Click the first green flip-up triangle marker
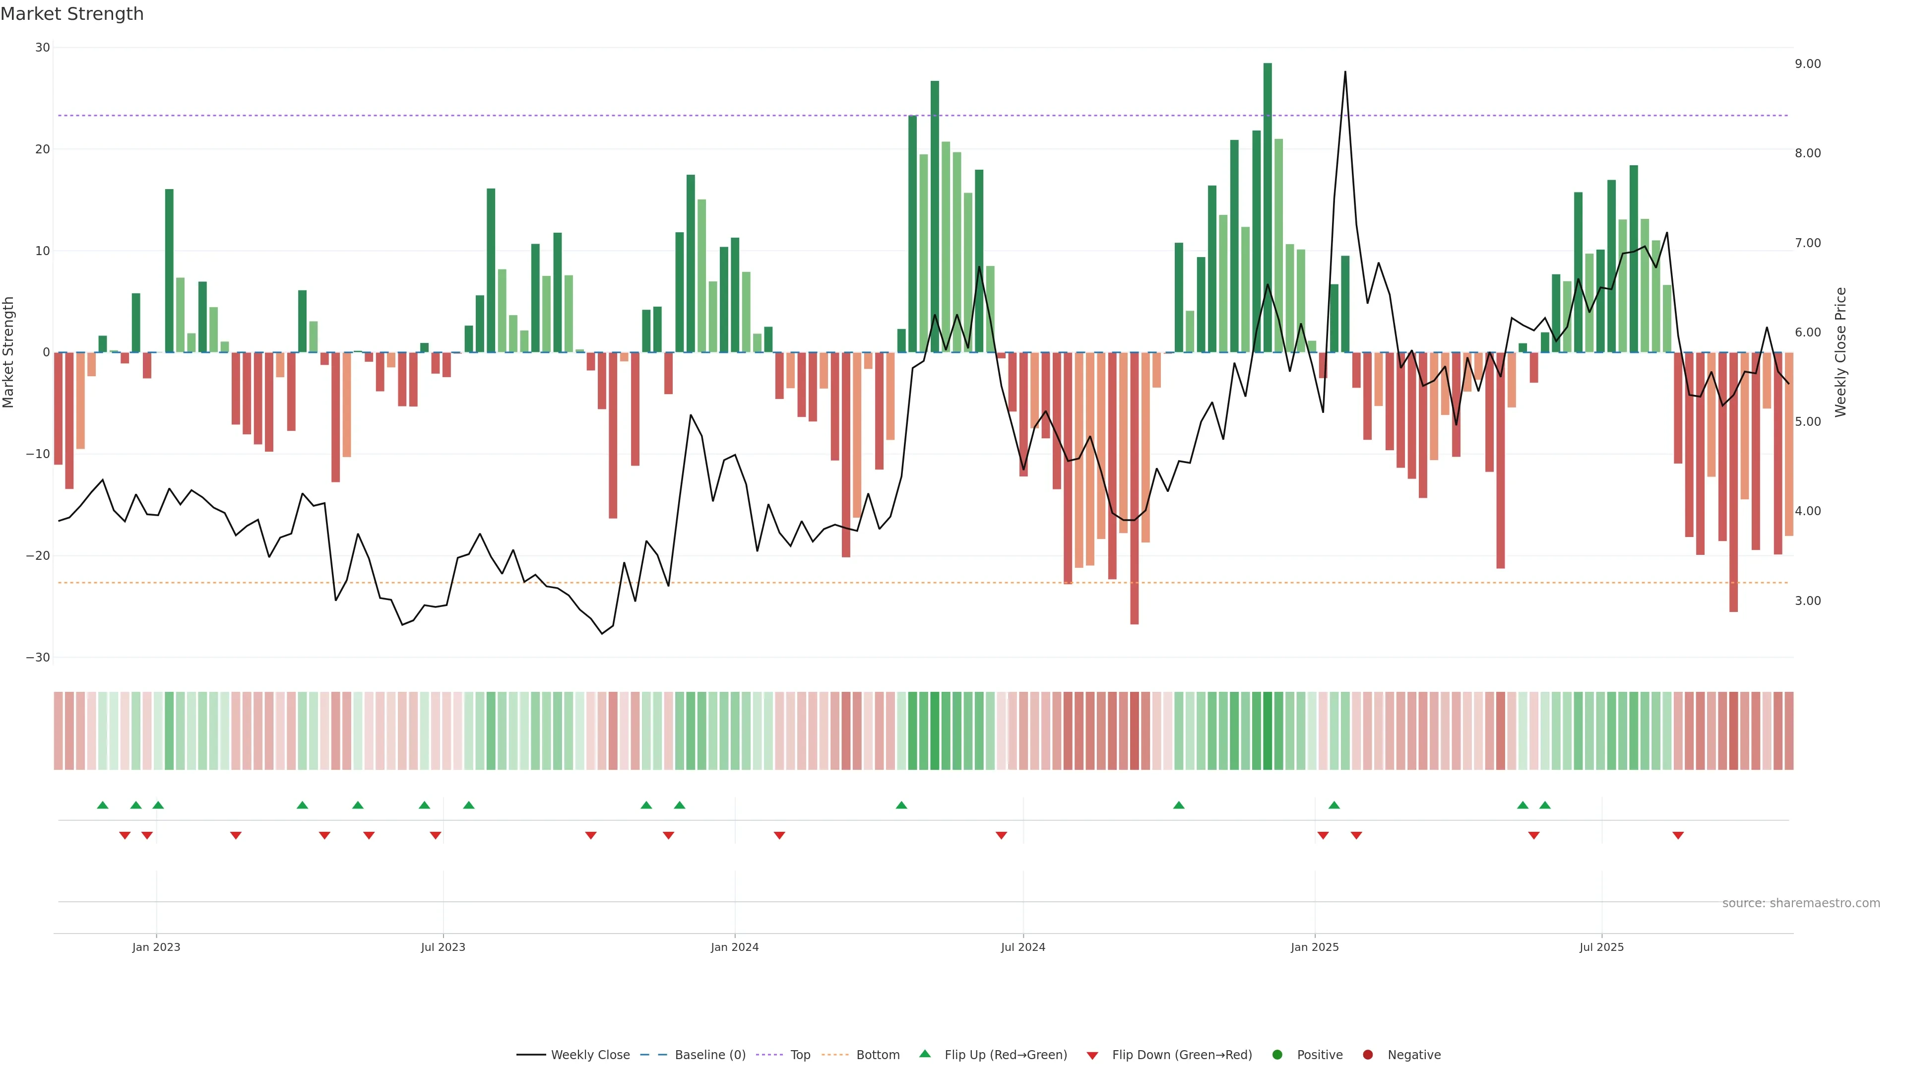 pyautogui.click(x=103, y=805)
